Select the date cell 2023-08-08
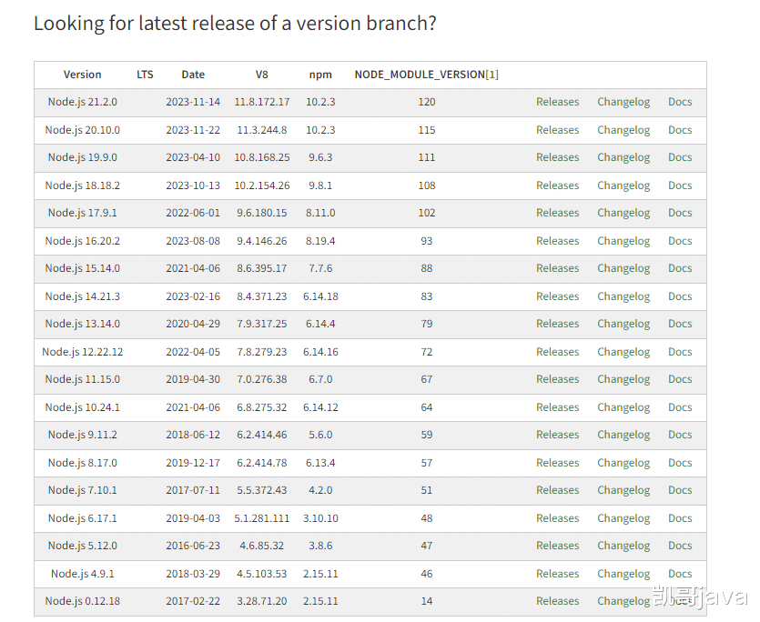This screenshot has width=760, height=622. tap(193, 241)
